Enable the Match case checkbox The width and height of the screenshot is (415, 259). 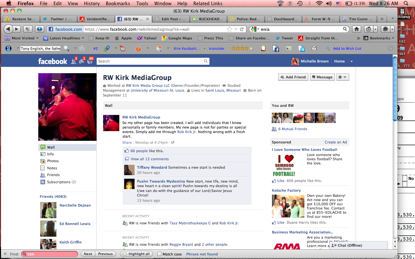[x=160, y=254]
